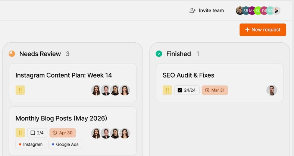
Task: Open the SB team member avatar
Action: click(245, 11)
